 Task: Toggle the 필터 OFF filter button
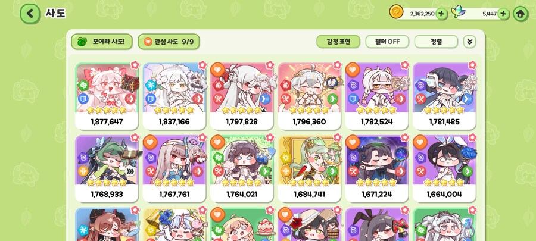tap(387, 42)
